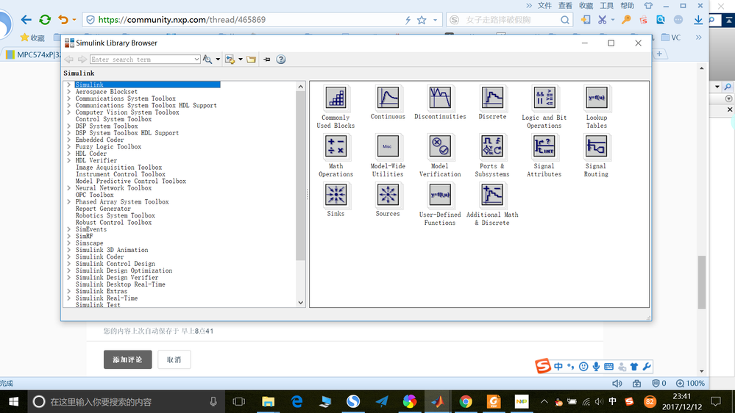
Task: Select Simulink Design Optimization in tree
Action: click(124, 270)
